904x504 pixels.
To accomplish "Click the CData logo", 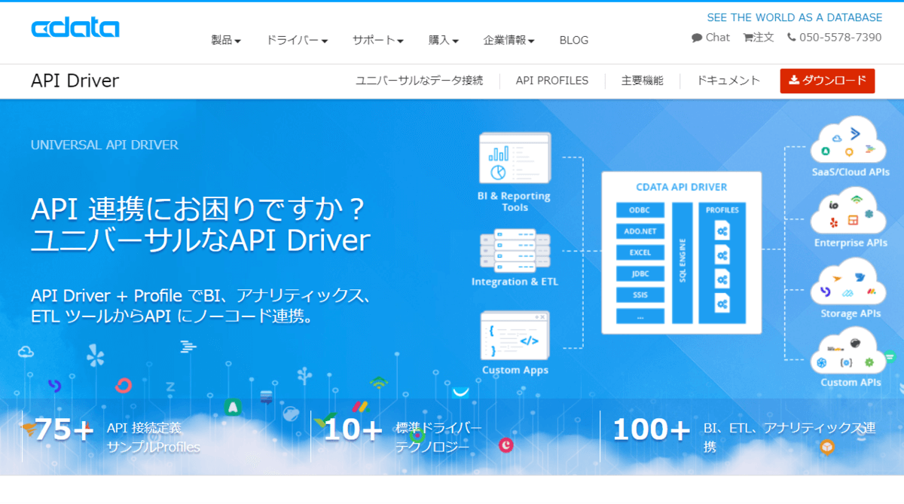I will pyautogui.click(x=75, y=28).
